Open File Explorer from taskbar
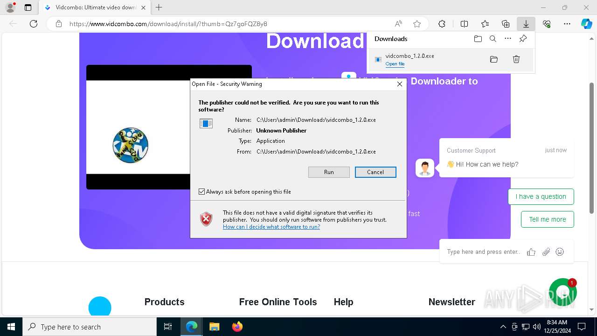Image resolution: width=597 pixels, height=336 pixels. (x=215, y=327)
